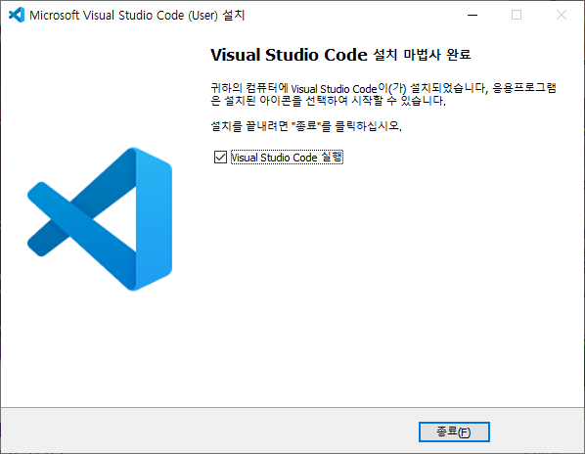Screen dimensions: 585x454
Task: Close the installer with the X icon
Action: click(x=562, y=15)
